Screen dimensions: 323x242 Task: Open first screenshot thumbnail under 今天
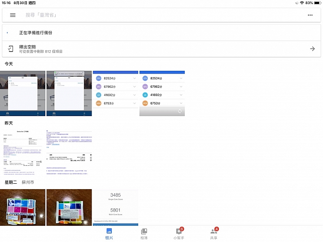pos(23,93)
